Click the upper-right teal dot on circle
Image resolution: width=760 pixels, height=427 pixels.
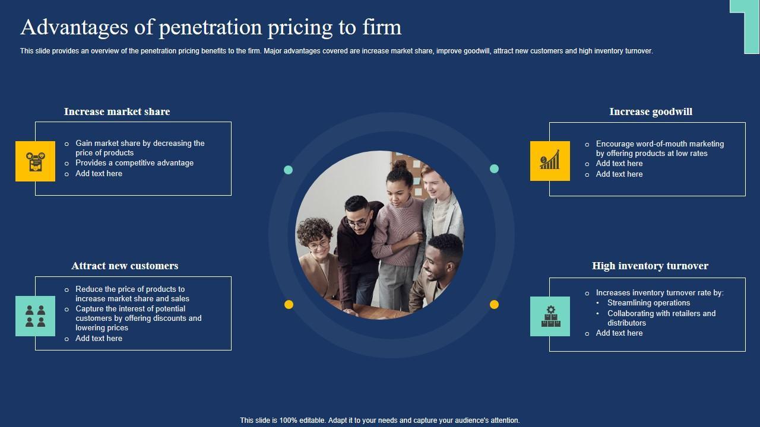494,168
